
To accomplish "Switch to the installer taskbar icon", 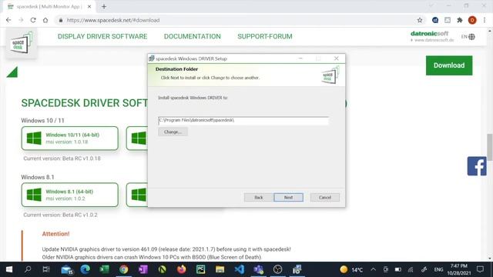I will tap(297, 269).
